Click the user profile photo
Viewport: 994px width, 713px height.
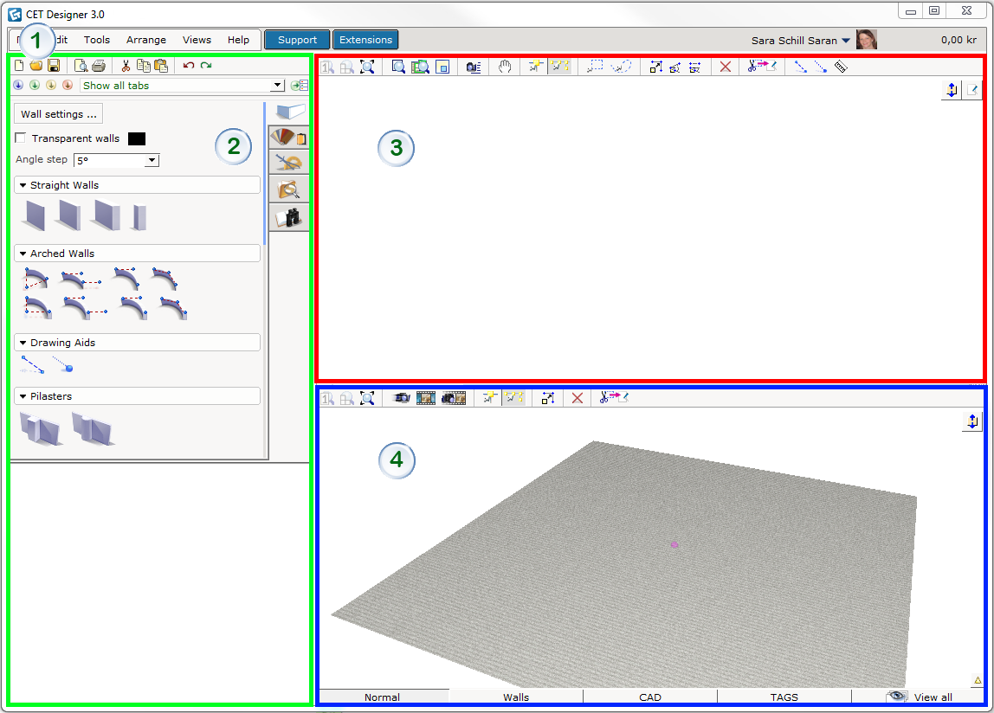point(867,39)
